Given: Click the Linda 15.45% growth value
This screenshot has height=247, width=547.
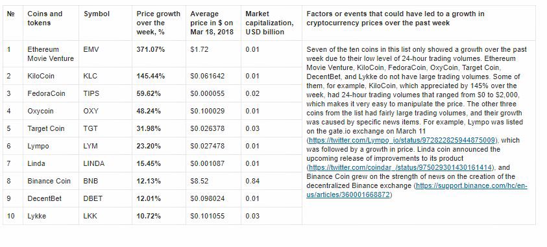Looking at the screenshot, I should point(149,164).
